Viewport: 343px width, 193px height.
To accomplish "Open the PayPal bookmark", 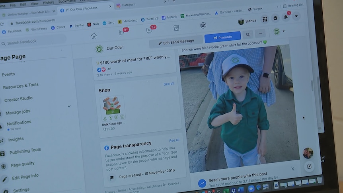I will coord(76,26).
